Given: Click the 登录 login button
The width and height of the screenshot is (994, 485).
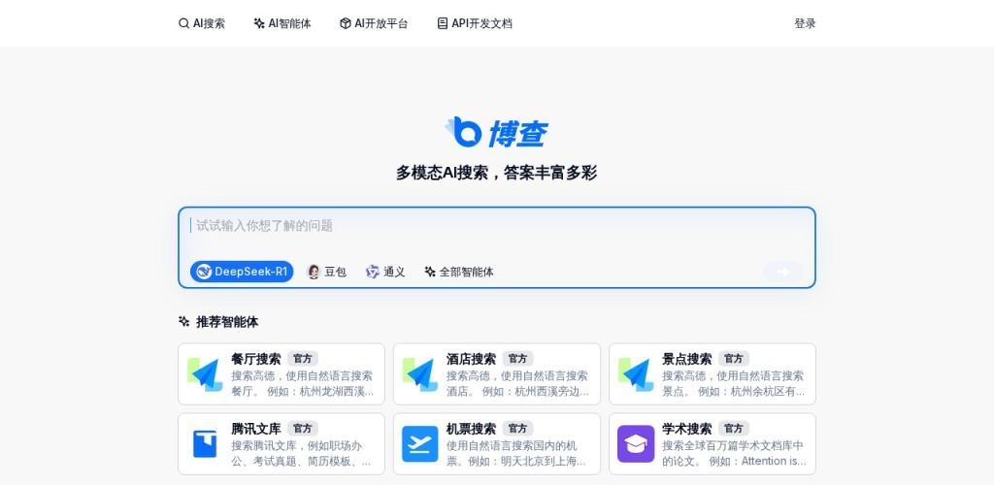Looking at the screenshot, I should tap(805, 23).
